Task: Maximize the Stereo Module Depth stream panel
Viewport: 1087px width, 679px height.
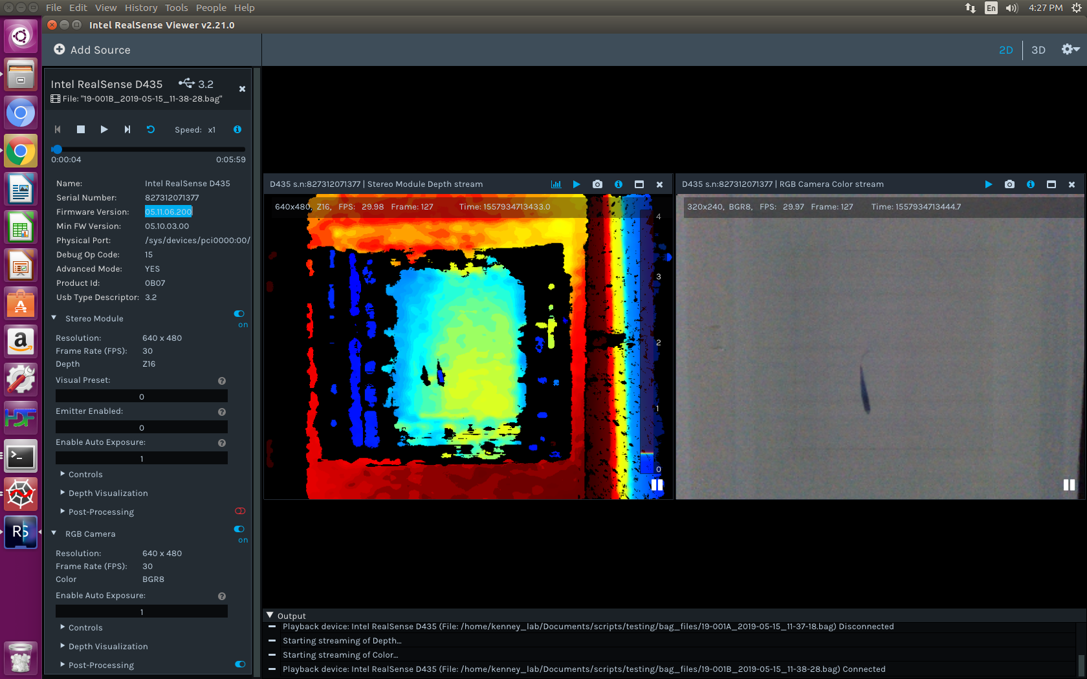Action: pos(639,184)
